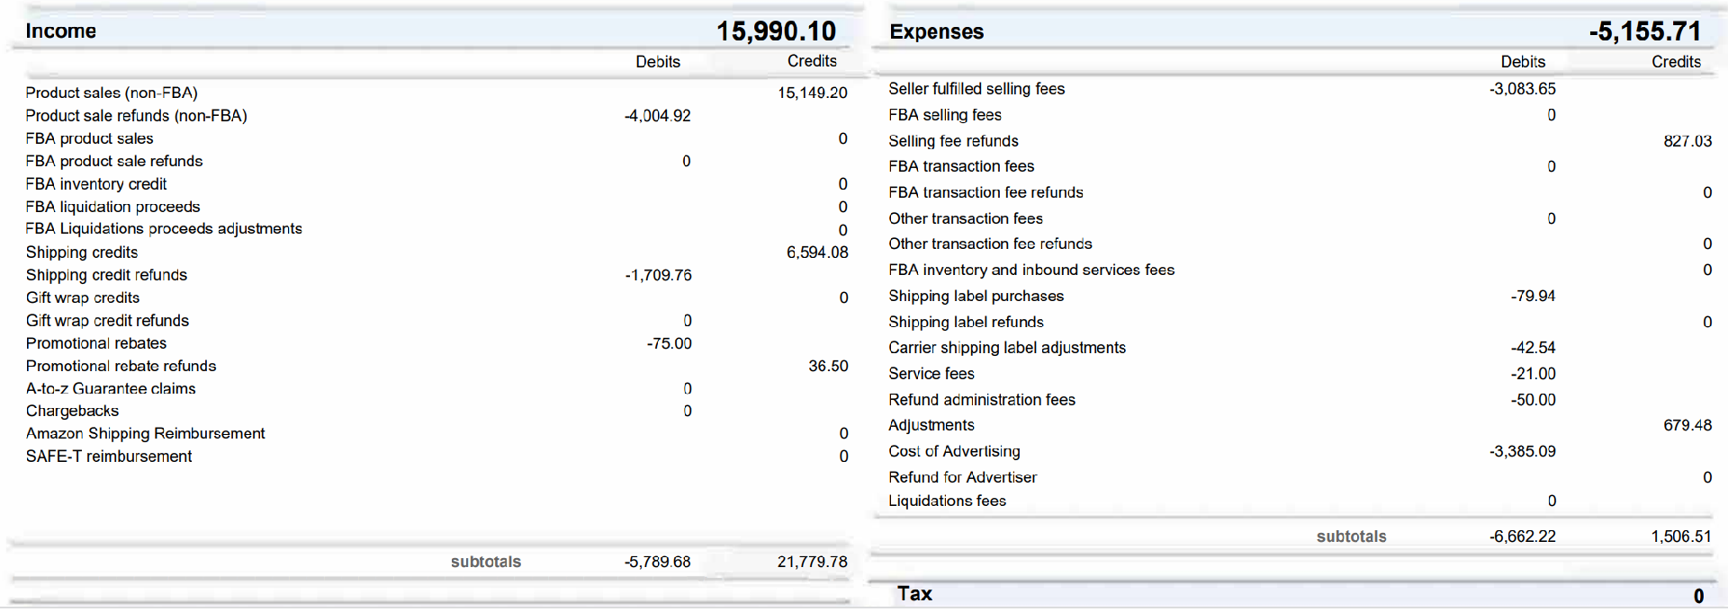Click the Shipping label purchases amount -79.94
Screen dimensions: 1728x612
point(1532,296)
